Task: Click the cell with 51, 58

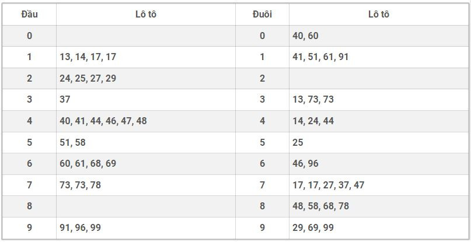Action: pyautogui.click(x=73, y=142)
